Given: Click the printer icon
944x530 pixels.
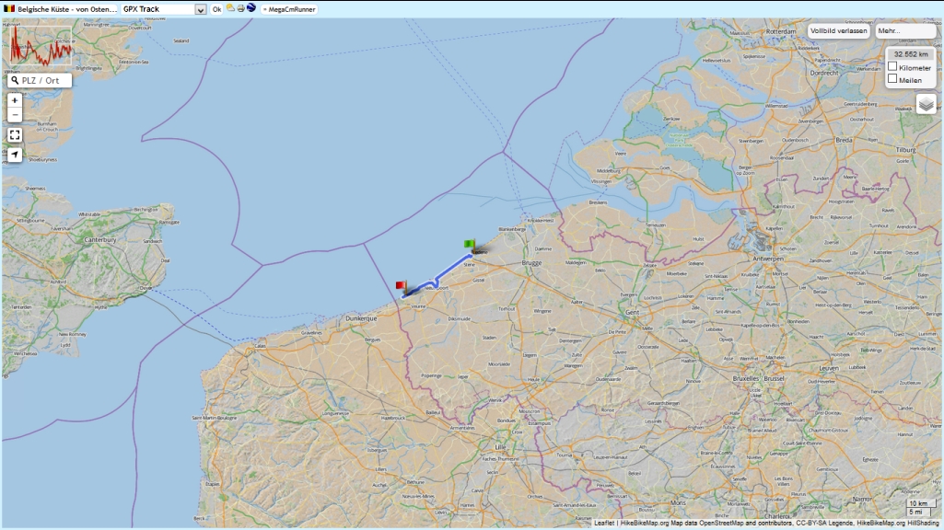Looking at the screenshot, I should click(240, 8).
